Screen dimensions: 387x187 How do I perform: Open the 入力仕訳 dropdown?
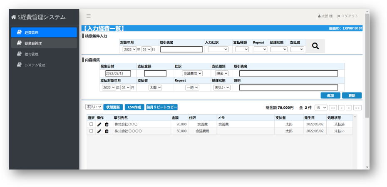click(x=218, y=50)
